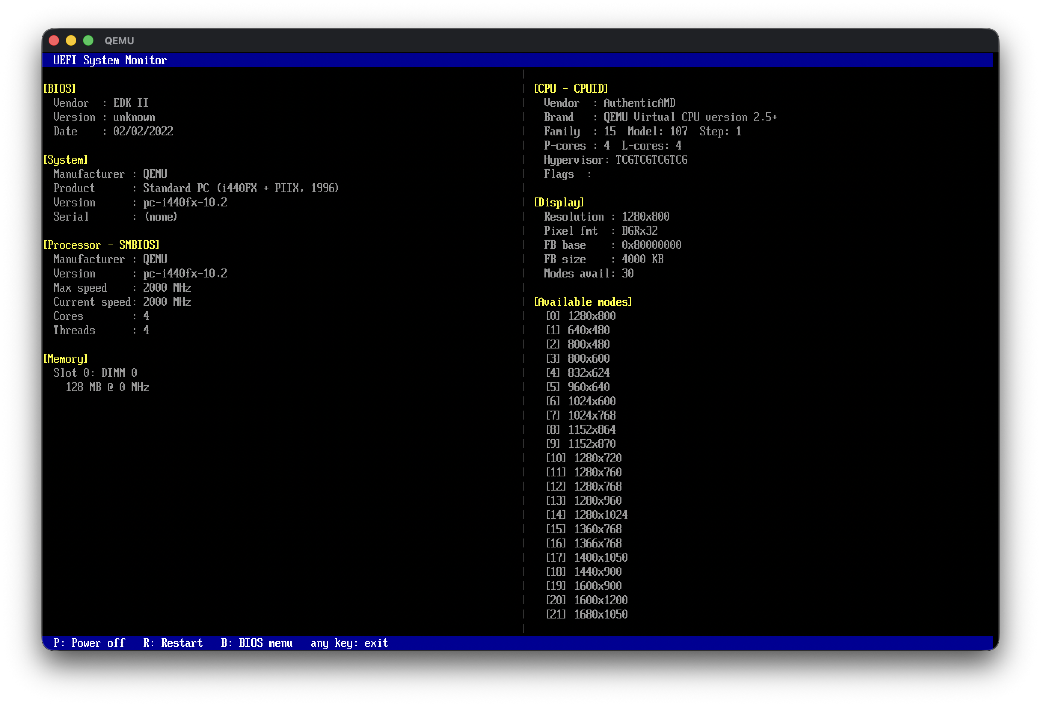Select the [Display] section heading
Viewport: 1041px width, 706px height.
[x=559, y=202]
